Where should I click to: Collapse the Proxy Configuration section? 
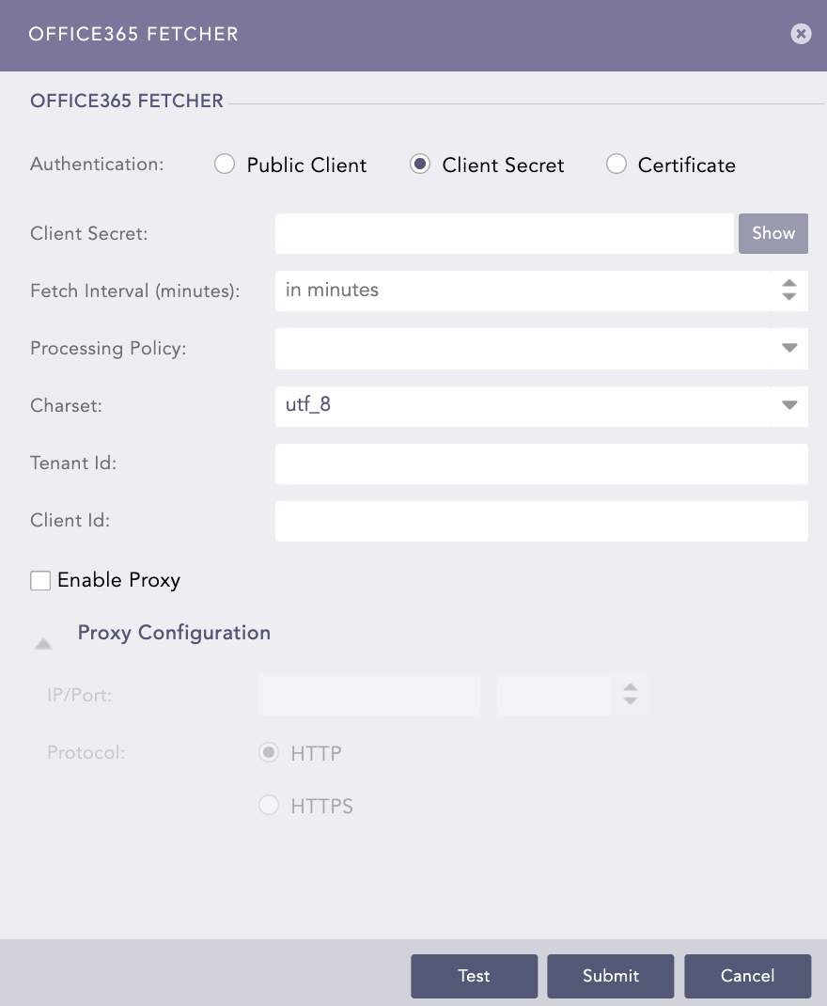(43, 644)
